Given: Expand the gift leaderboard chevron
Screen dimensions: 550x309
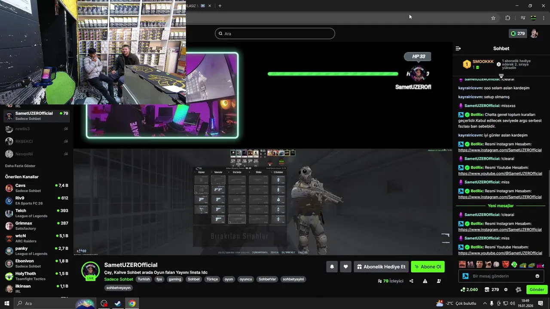Looking at the screenshot, I should 501,76.
